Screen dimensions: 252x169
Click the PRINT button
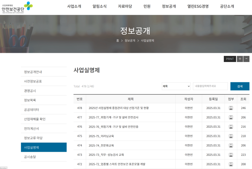pyautogui.click(x=230, y=59)
